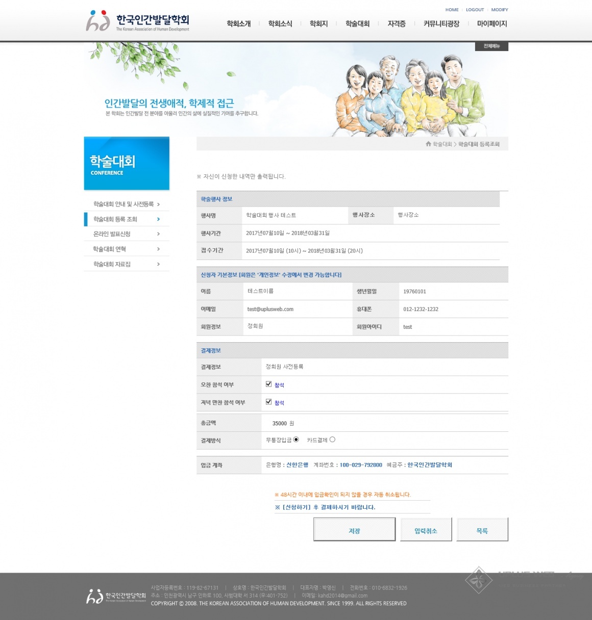Image resolution: width=592 pixels, height=620 pixels.
Task: Select 학술대회 등록 조회 in the sidebar
Action: click(114, 219)
